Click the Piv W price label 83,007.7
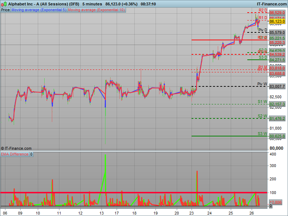The height and width of the screenshot is (216, 288). coord(277,86)
